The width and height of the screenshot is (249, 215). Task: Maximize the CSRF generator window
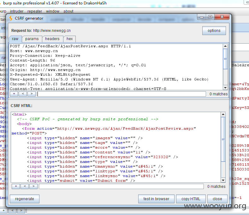(x=210, y=17)
